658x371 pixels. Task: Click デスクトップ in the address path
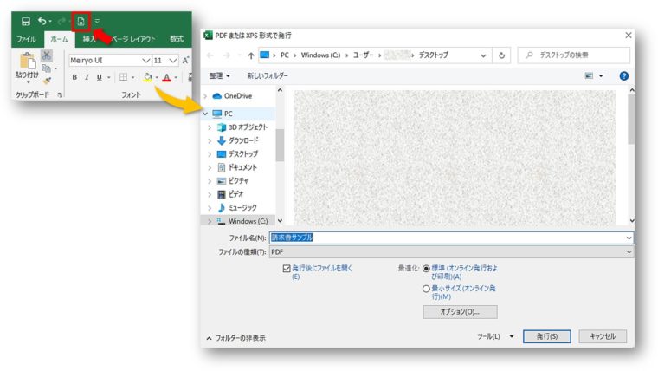(434, 55)
